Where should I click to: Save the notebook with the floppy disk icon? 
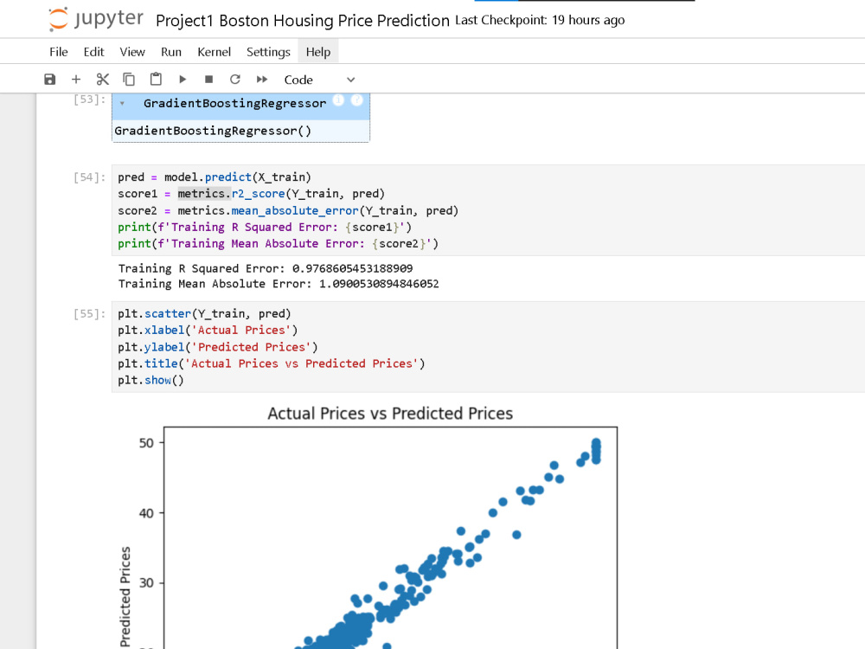[x=49, y=80]
